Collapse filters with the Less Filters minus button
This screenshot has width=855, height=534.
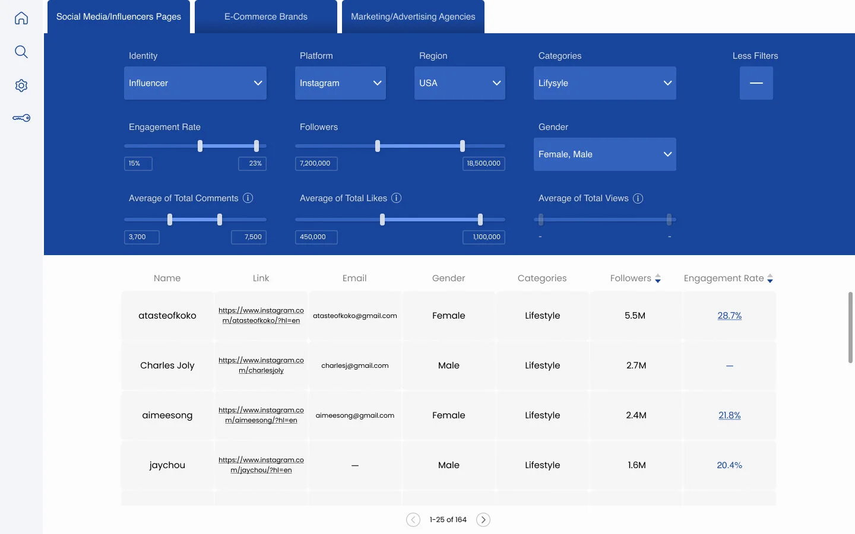tap(756, 83)
